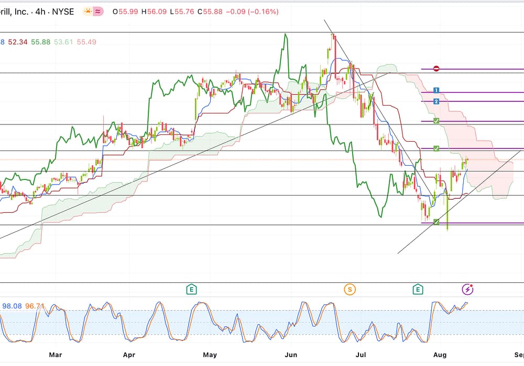Click the lowest green checkmark level marker

click(436, 223)
